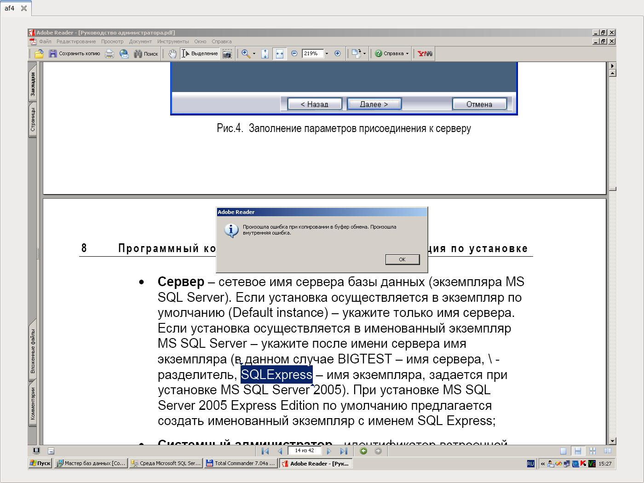This screenshot has width=644, height=483.
Task: Click the green Previous View button
Action: pos(363,451)
